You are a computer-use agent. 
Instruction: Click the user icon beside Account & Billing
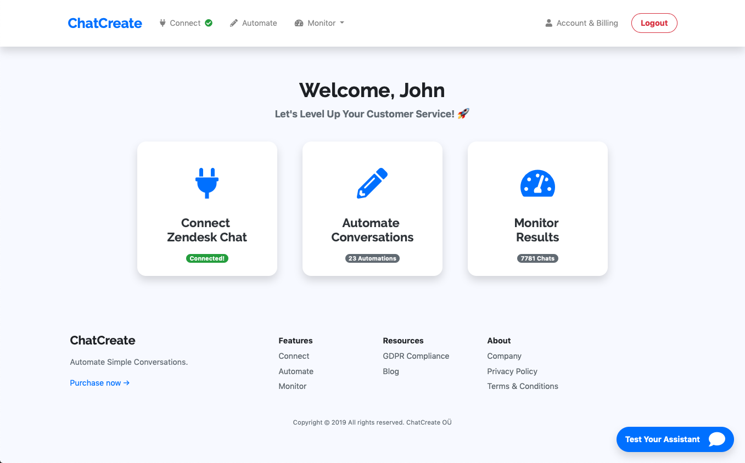[548, 23]
